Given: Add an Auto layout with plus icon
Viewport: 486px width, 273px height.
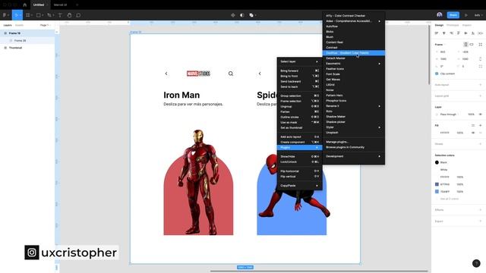Looking at the screenshot, I should [x=481, y=84].
